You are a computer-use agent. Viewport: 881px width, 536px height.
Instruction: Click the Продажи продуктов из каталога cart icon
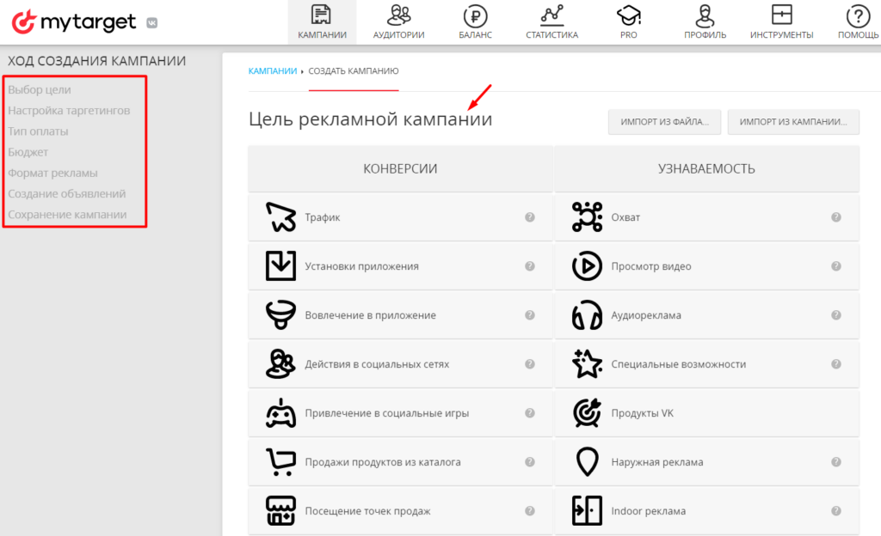point(280,462)
